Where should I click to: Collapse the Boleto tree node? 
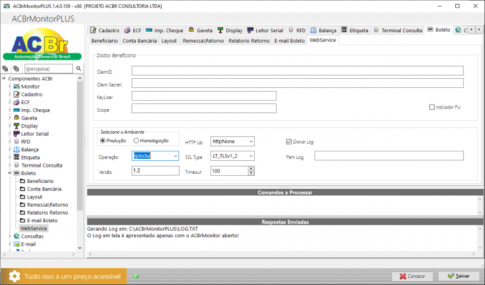10,173
